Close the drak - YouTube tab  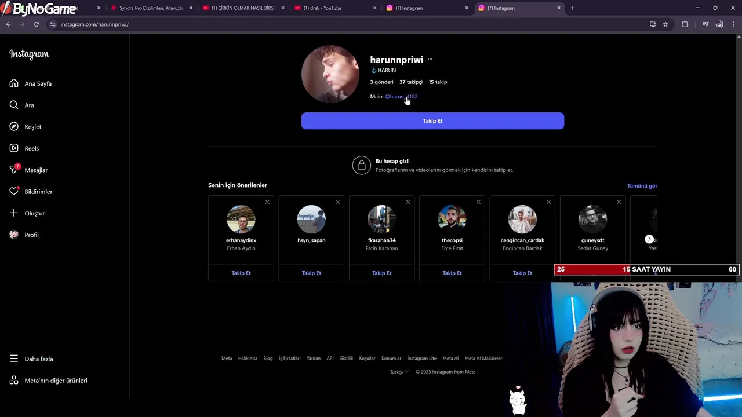click(x=374, y=8)
